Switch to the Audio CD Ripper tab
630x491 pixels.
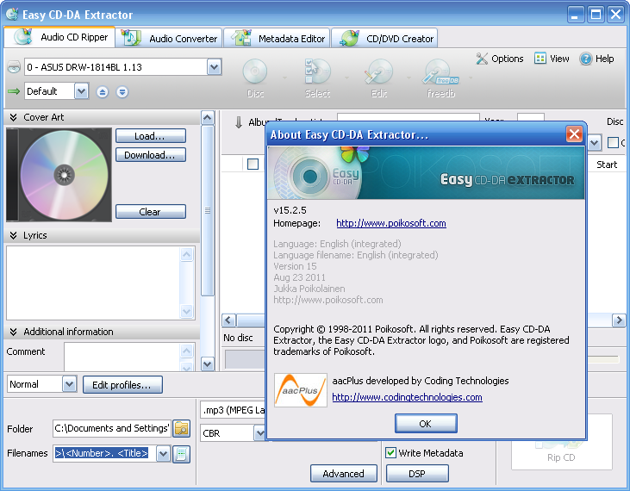59,37
